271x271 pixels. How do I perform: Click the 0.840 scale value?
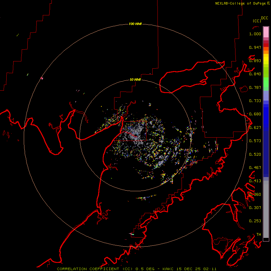255,74
